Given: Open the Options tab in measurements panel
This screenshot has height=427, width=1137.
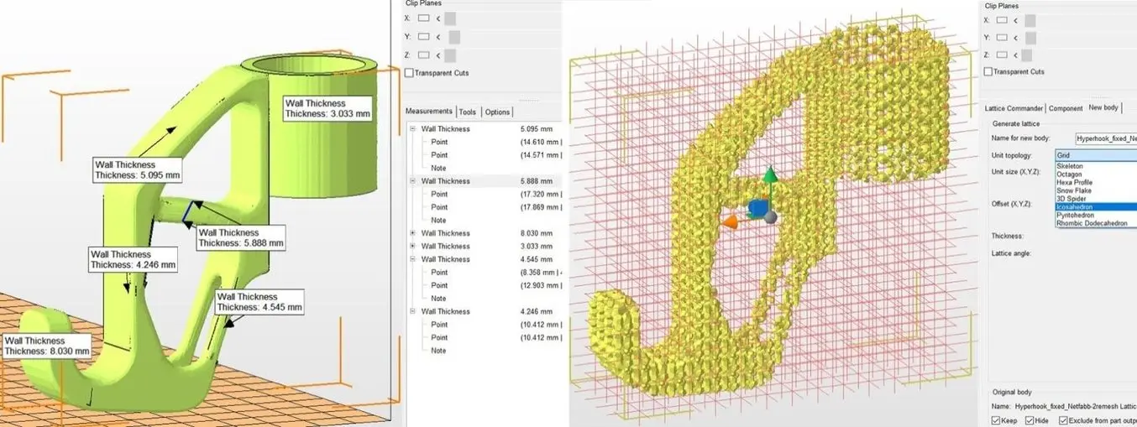Looking at the screenshot, I should 497,112.
